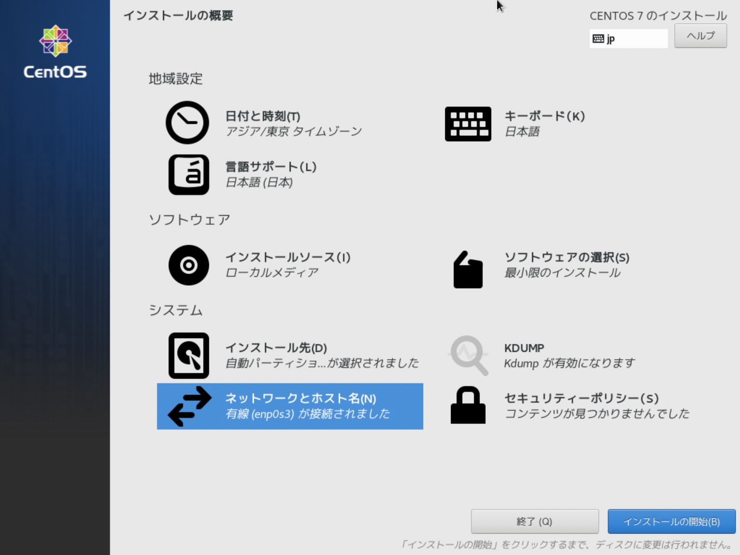Image resolution: width=740 pixels, height=555 pixels.
Task: Click the システム section heading
Action: [176, 310]
